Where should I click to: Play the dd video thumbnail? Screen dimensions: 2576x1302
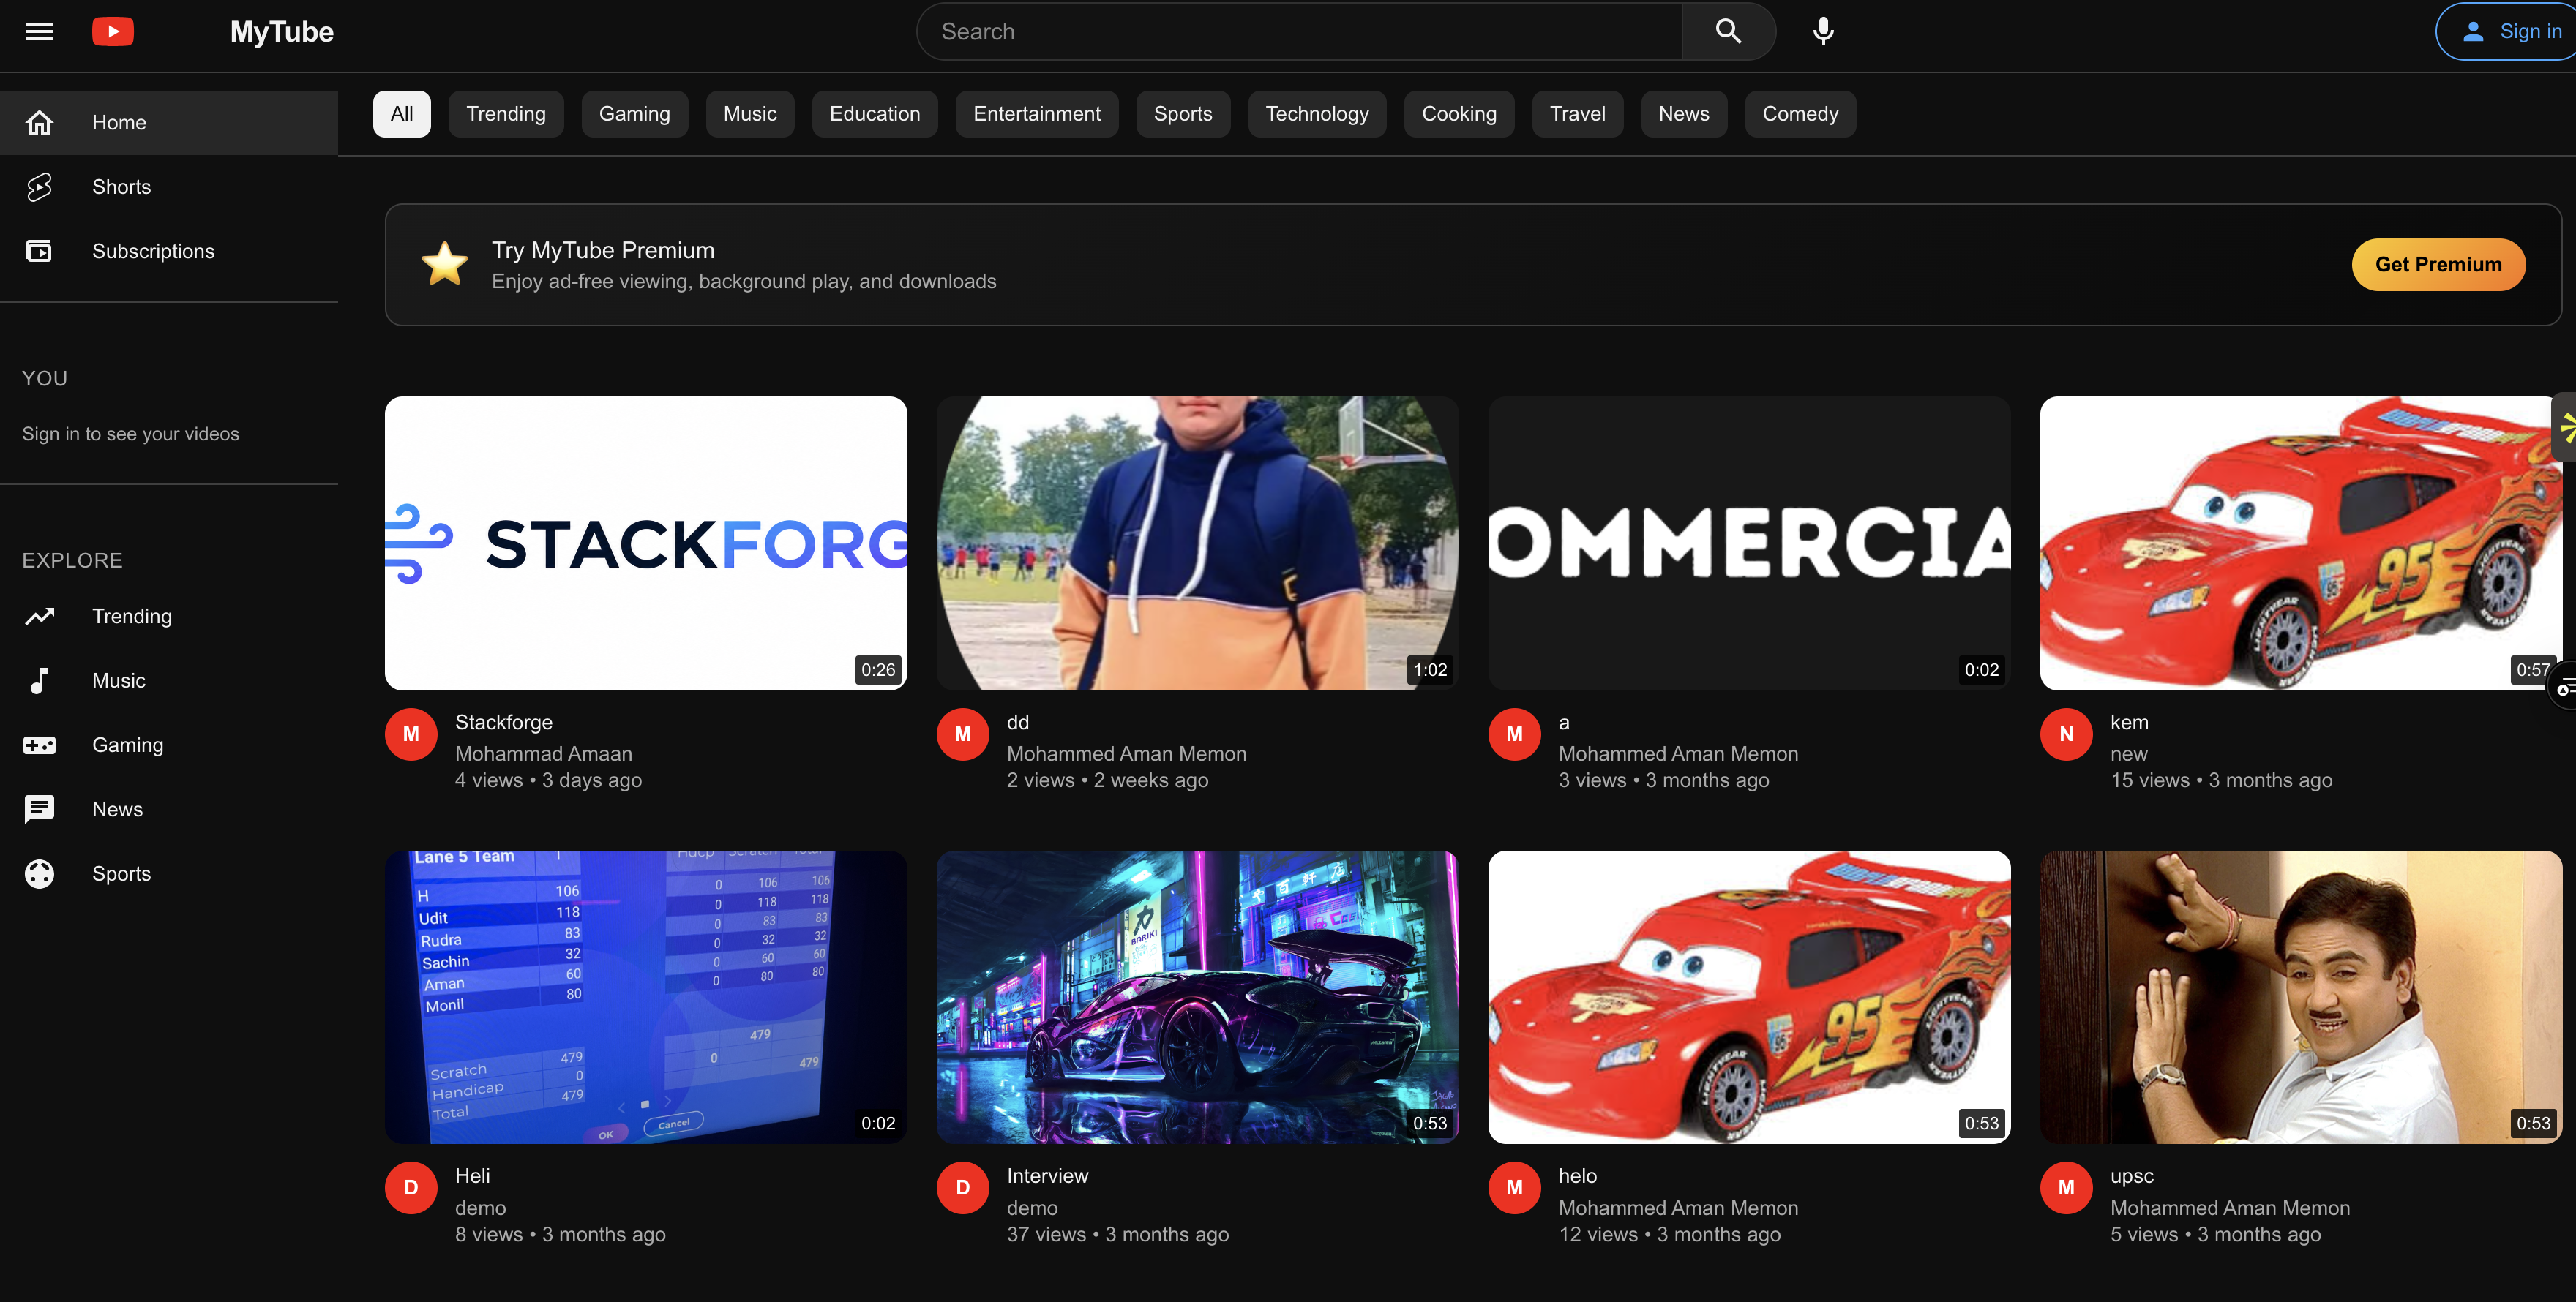pyautogui.click(x=1198, y=543)
